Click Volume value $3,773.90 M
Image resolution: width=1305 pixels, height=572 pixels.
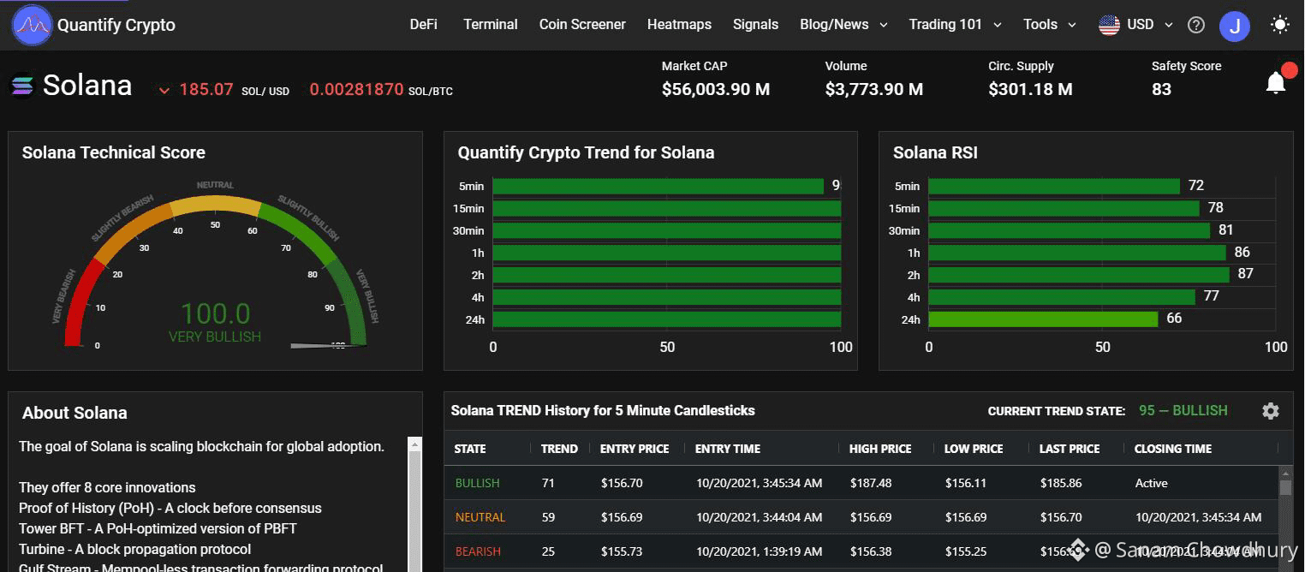tap(874, 89)
